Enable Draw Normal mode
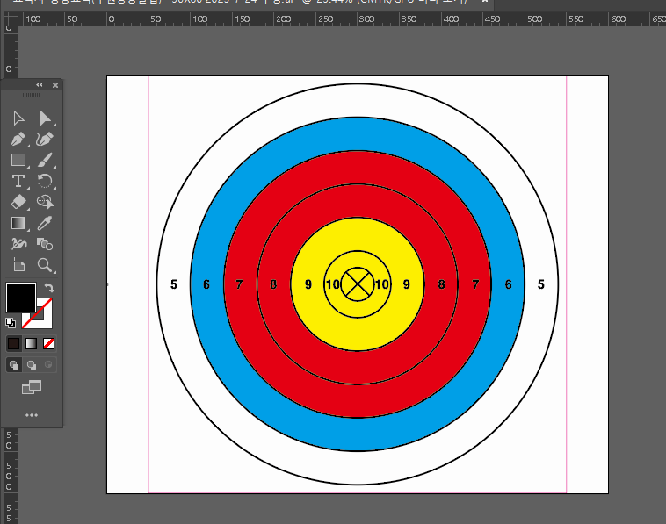The image size is (666, 524). (14, 365)
